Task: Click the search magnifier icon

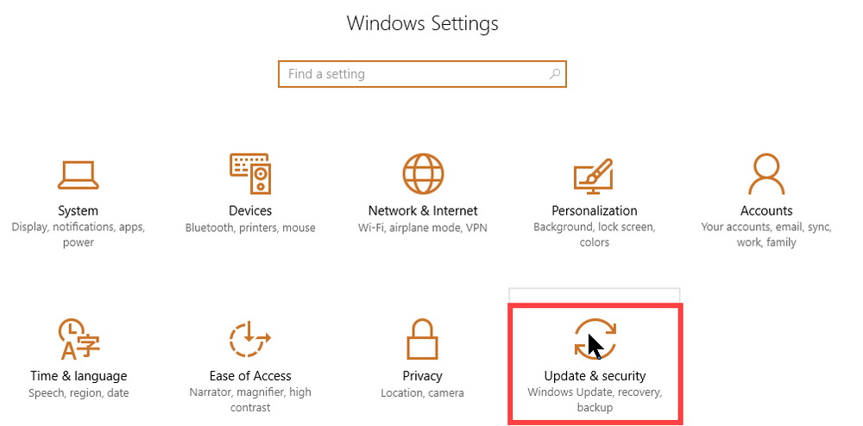Action: coord(555,73)
